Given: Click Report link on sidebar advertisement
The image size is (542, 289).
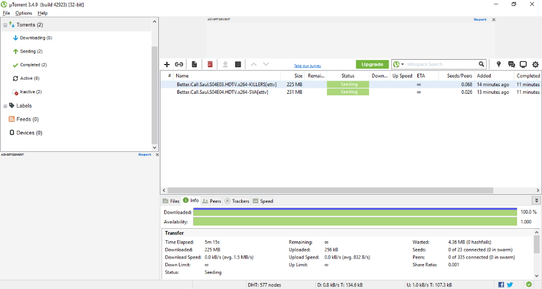Looking at the screenshot, I should click(x=145, y=155).
